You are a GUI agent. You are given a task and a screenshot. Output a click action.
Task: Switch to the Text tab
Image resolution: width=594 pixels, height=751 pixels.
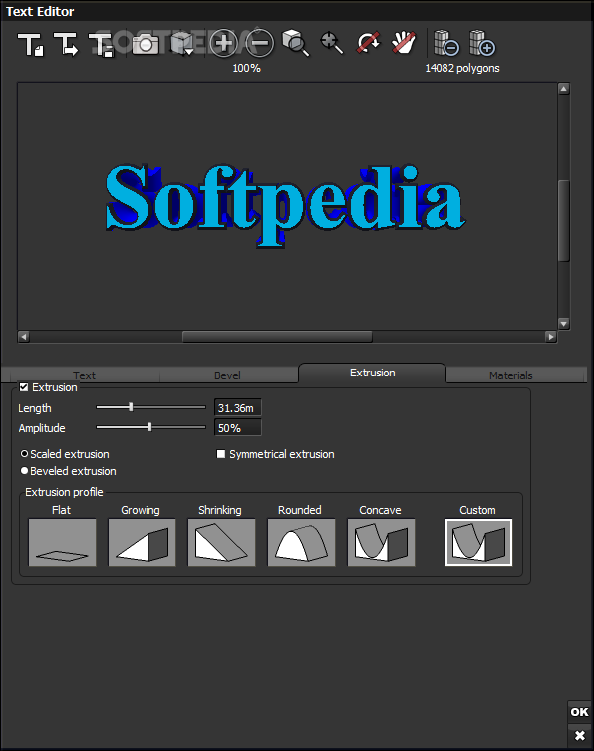tap(84, 375)
